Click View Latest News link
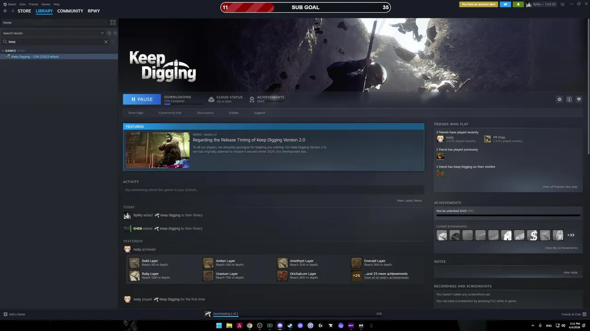The image size is (590, 331). 409,200
